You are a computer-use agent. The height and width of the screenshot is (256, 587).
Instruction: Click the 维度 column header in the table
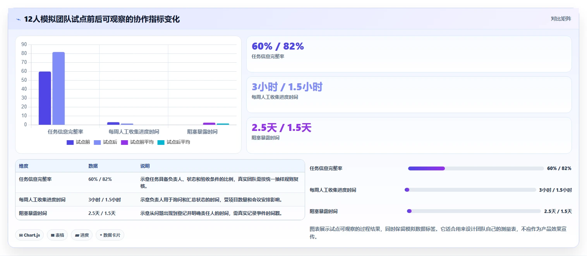24,166
